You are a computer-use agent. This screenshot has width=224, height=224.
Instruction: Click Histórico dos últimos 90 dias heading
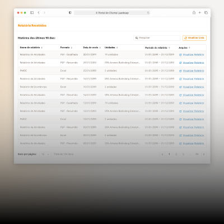click(36, 38)
